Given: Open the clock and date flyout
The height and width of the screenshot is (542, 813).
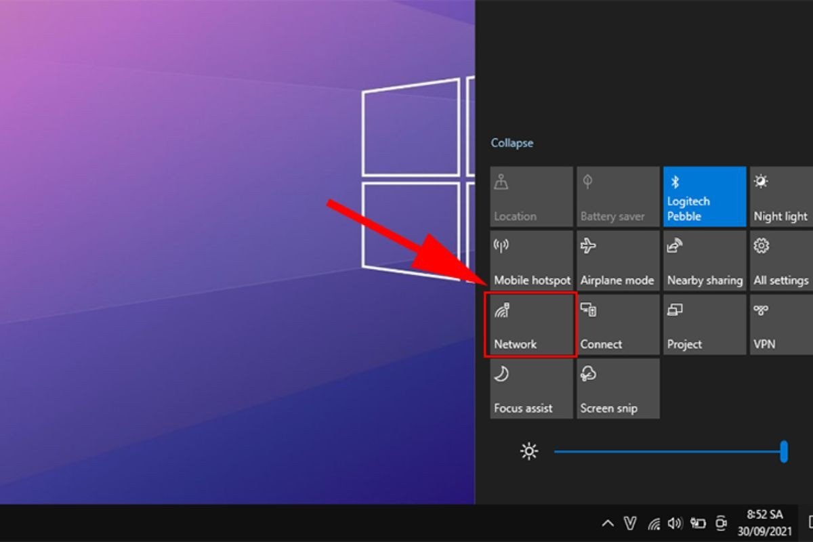Looking at the screenshot, I should (x=764, y=522).
